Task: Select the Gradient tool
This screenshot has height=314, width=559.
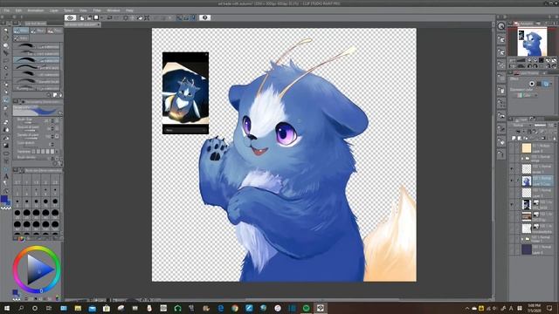Action: tap(6, 146)
